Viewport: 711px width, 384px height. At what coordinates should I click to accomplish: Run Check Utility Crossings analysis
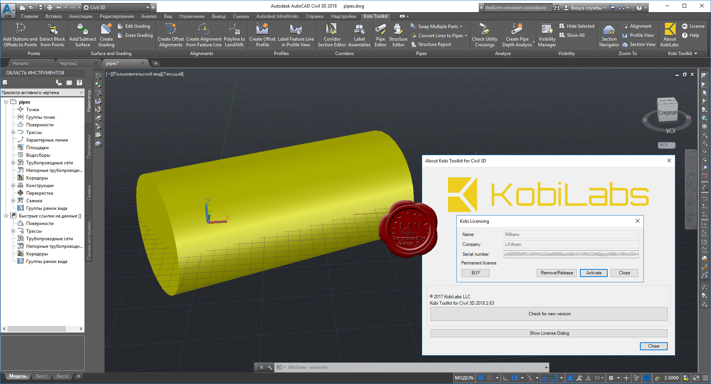coord(485,35)
